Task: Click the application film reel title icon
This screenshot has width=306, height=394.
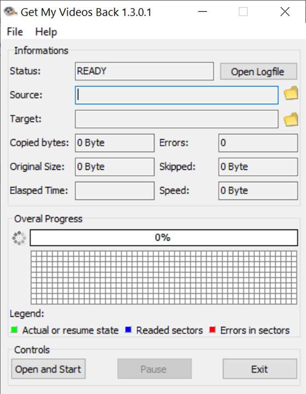Action: click(10, 11)
